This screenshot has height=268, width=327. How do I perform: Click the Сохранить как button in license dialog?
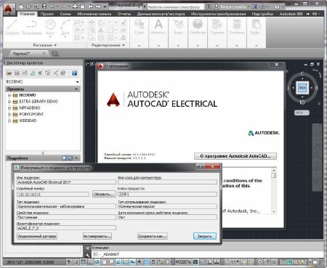pyautogui.click(x=153, y=236)
